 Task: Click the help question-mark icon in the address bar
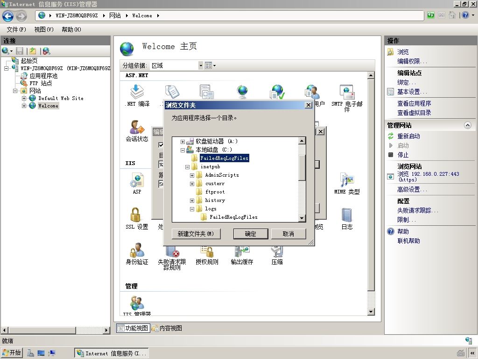pyautogui.click(x=465, y=15)
